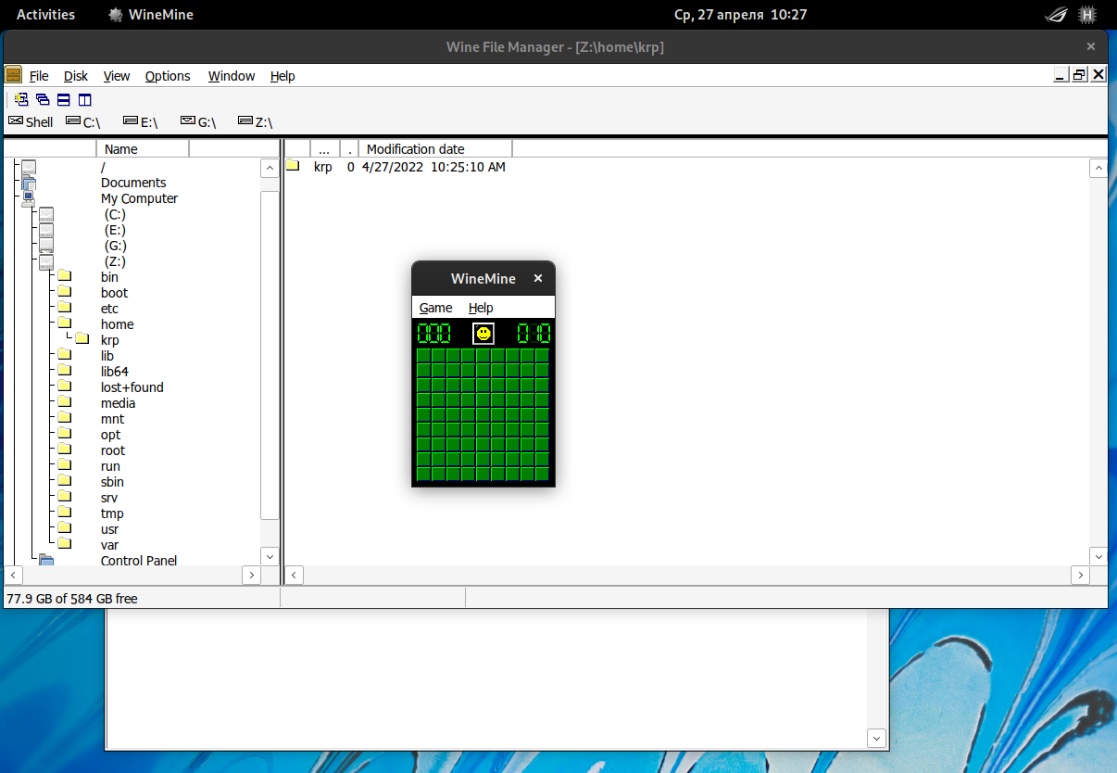Click the My Computer icon in the tree
1117x773 pixels.
[x=29, y=197]
